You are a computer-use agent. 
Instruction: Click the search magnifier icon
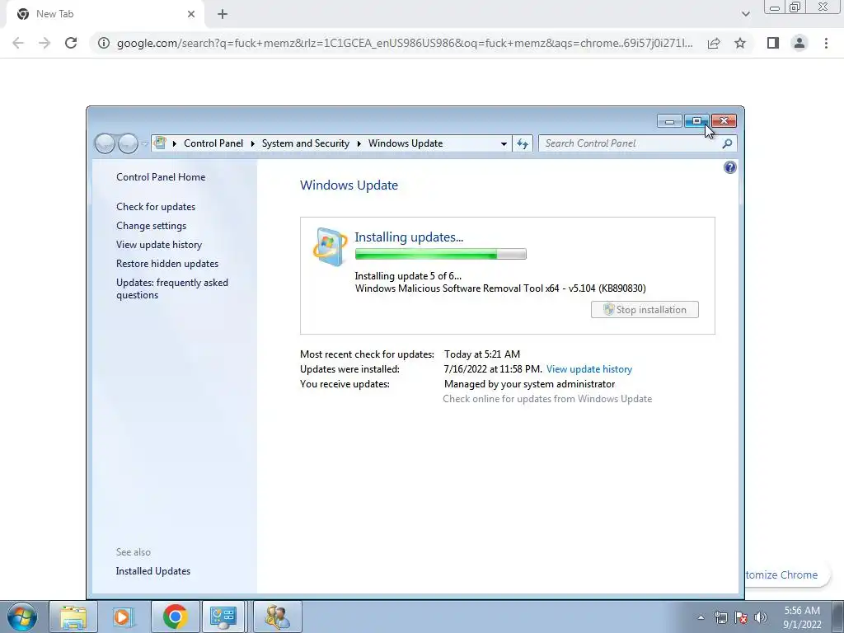[x=727, y=143]
